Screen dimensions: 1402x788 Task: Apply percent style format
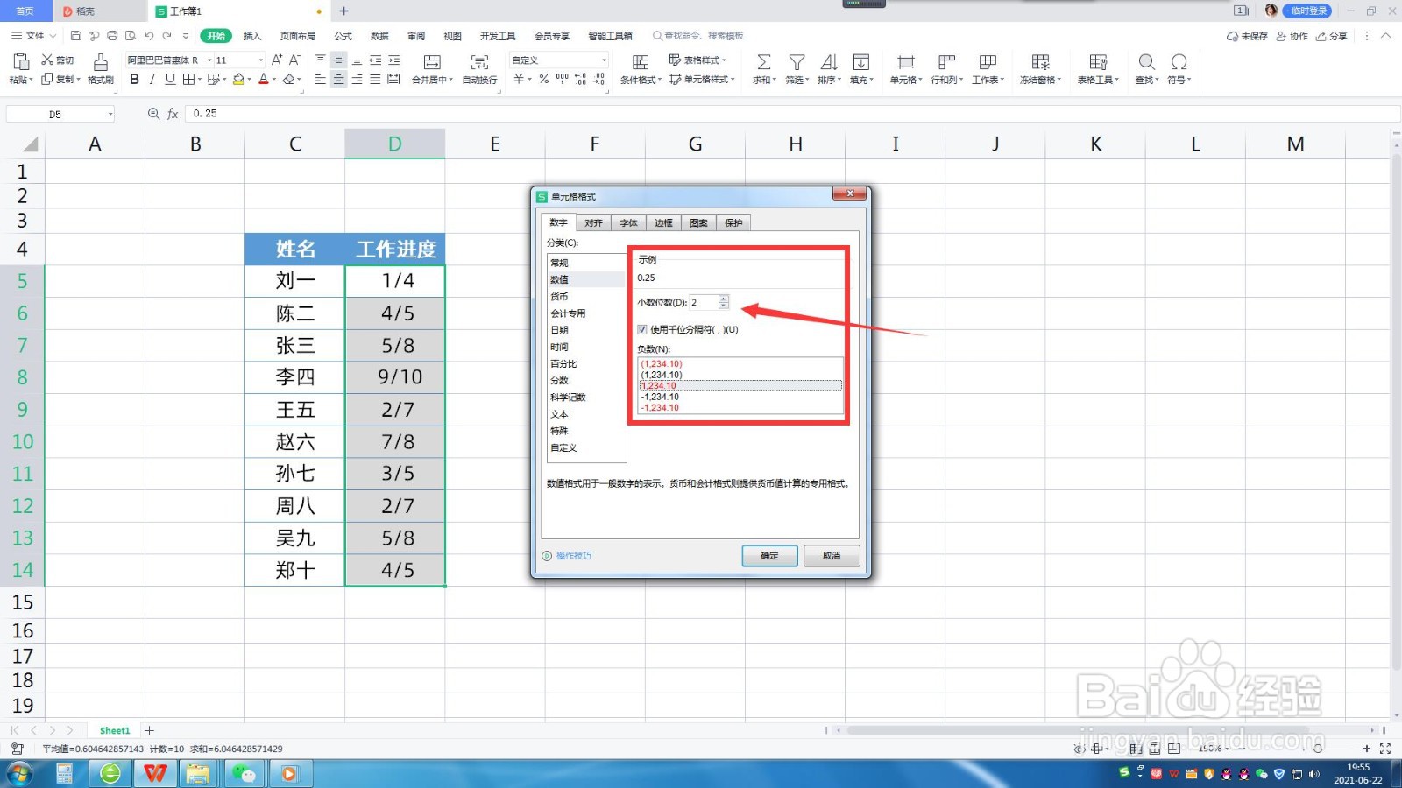pyautogui.click(x=543, y=80)
